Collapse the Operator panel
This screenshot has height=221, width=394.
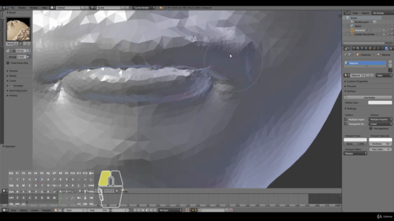10,146
